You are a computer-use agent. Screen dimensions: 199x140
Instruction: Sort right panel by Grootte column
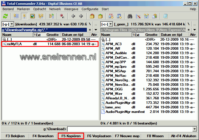coord(151,35)
